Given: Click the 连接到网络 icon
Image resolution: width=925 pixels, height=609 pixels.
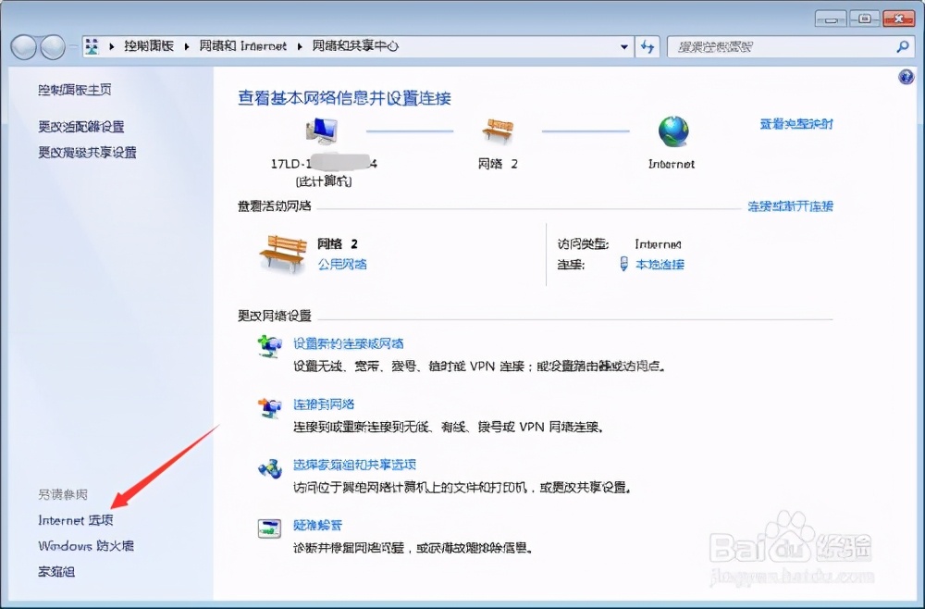Looking at the screenshot, I should tap(269, 407).
